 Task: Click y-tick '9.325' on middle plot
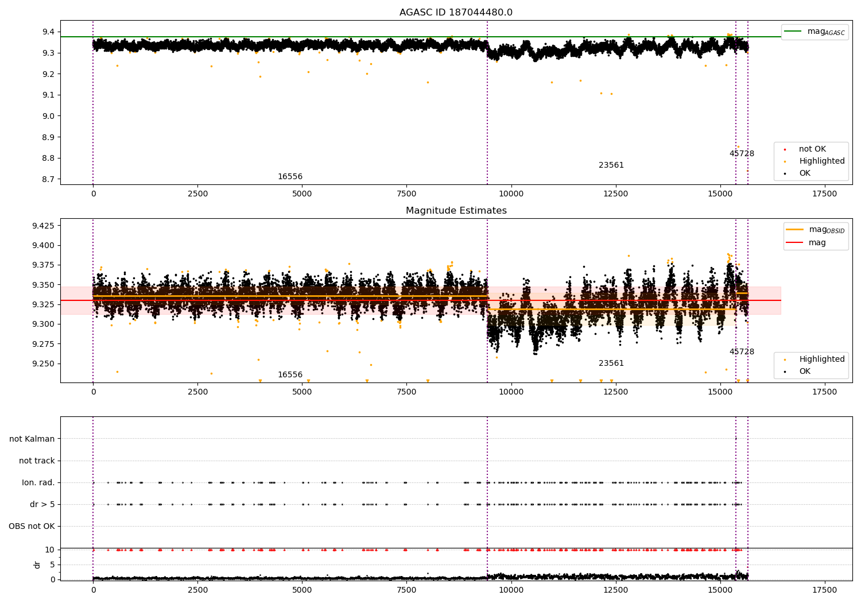[44, 304]
